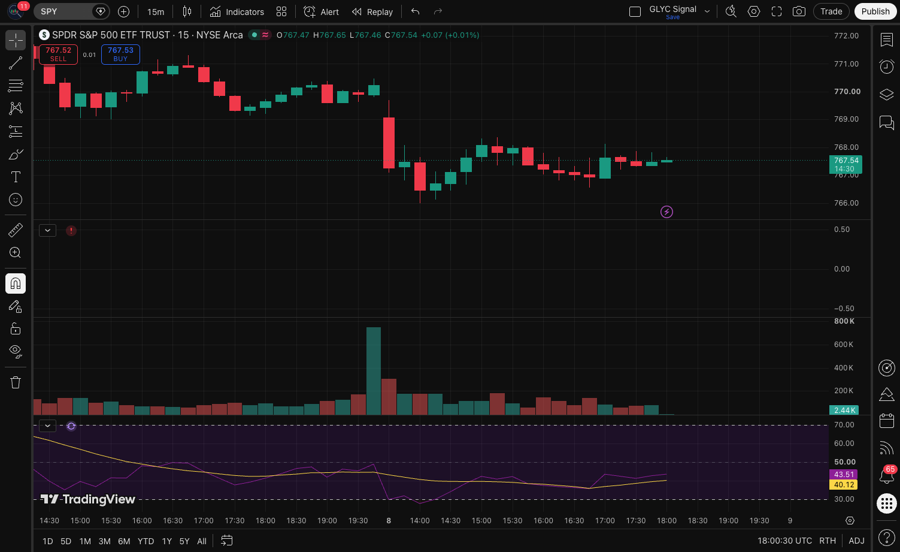Viewport: 900px width, 552px height.
Task: Toggle RTH session setting
Action: [x=828, y=541]
